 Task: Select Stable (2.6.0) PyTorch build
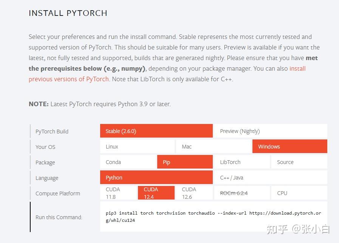click(x=156, y=131)
